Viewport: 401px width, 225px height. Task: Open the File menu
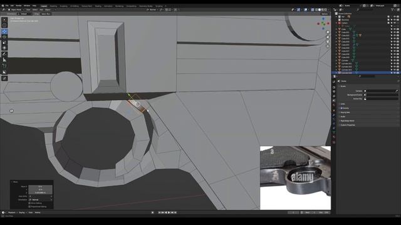(x=7, y=6)
